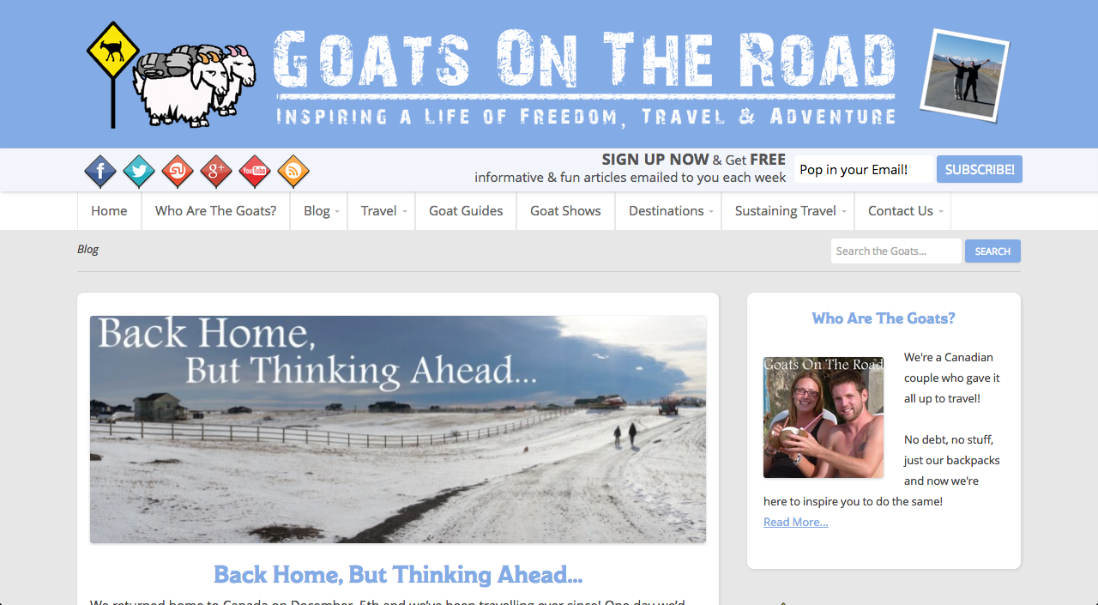Expand the Sustaining Travel dropdown

click(787, 211)
